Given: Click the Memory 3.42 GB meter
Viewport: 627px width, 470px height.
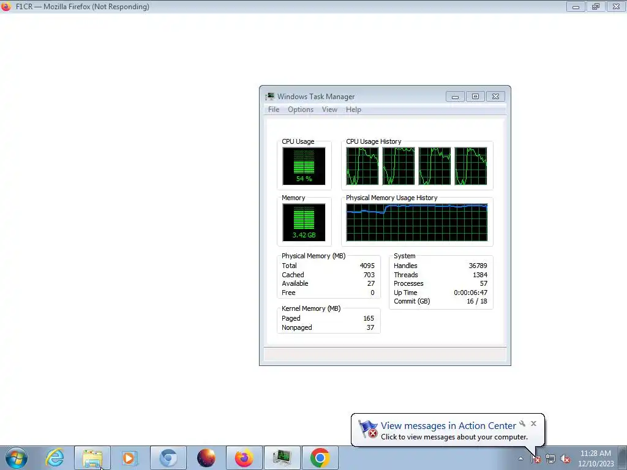Looking at the screenshot, I should (x=304, y=222).
